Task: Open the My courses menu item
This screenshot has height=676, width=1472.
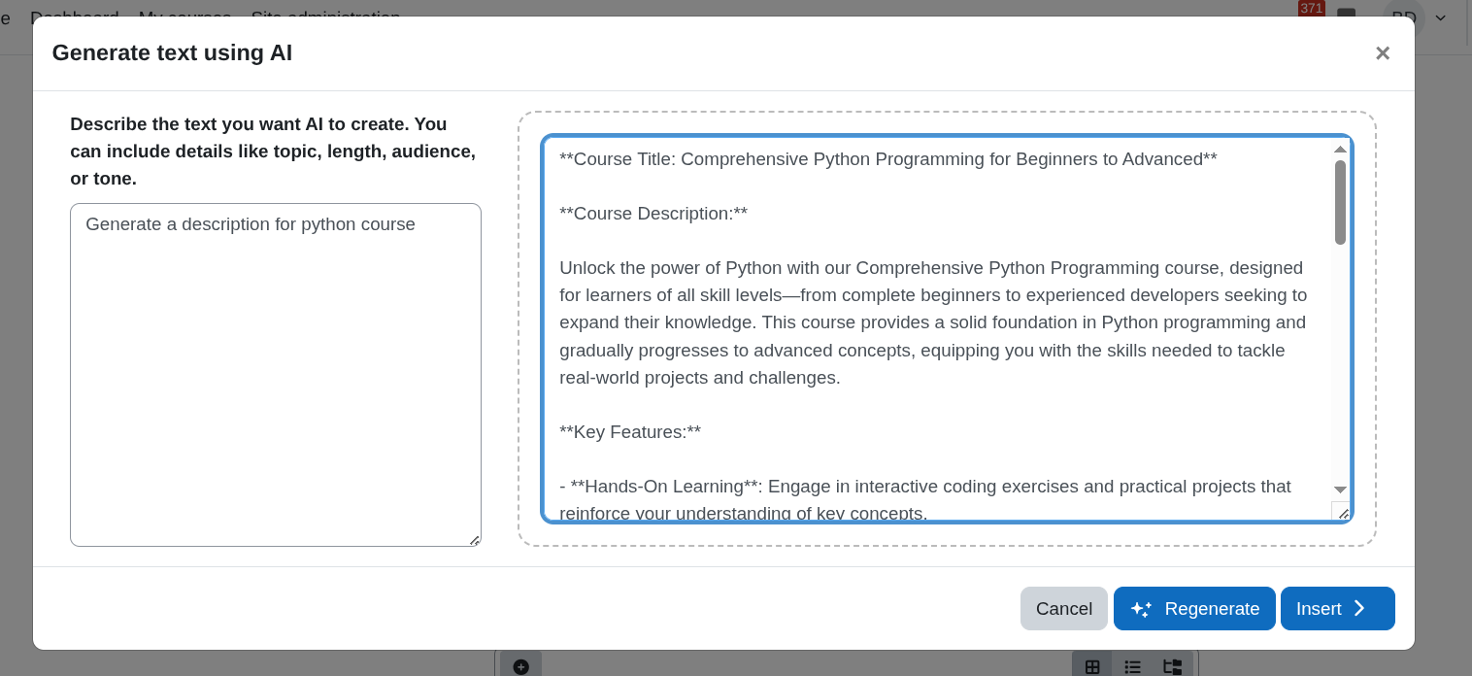Action: pyautogui.click(x=184, y=17)
